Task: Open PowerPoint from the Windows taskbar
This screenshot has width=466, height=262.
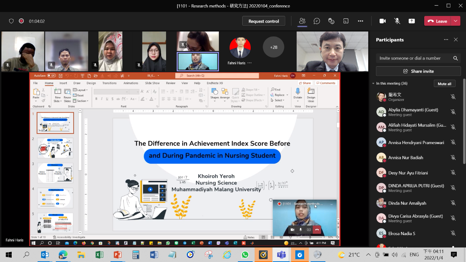Action: coord(118,255)
